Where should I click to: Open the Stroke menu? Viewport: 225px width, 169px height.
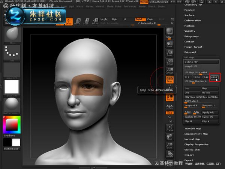tap(161, 6)
